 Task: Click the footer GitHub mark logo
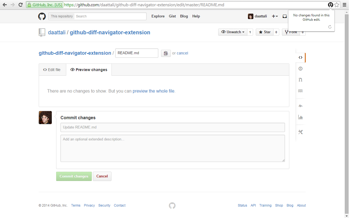tap(172, 206)
